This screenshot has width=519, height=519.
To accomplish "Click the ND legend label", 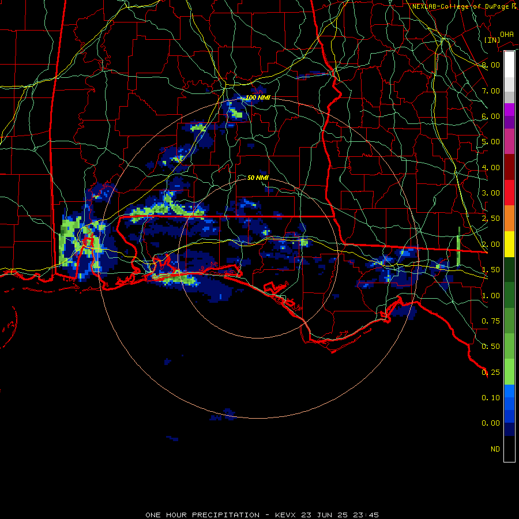I will [495, 449].
